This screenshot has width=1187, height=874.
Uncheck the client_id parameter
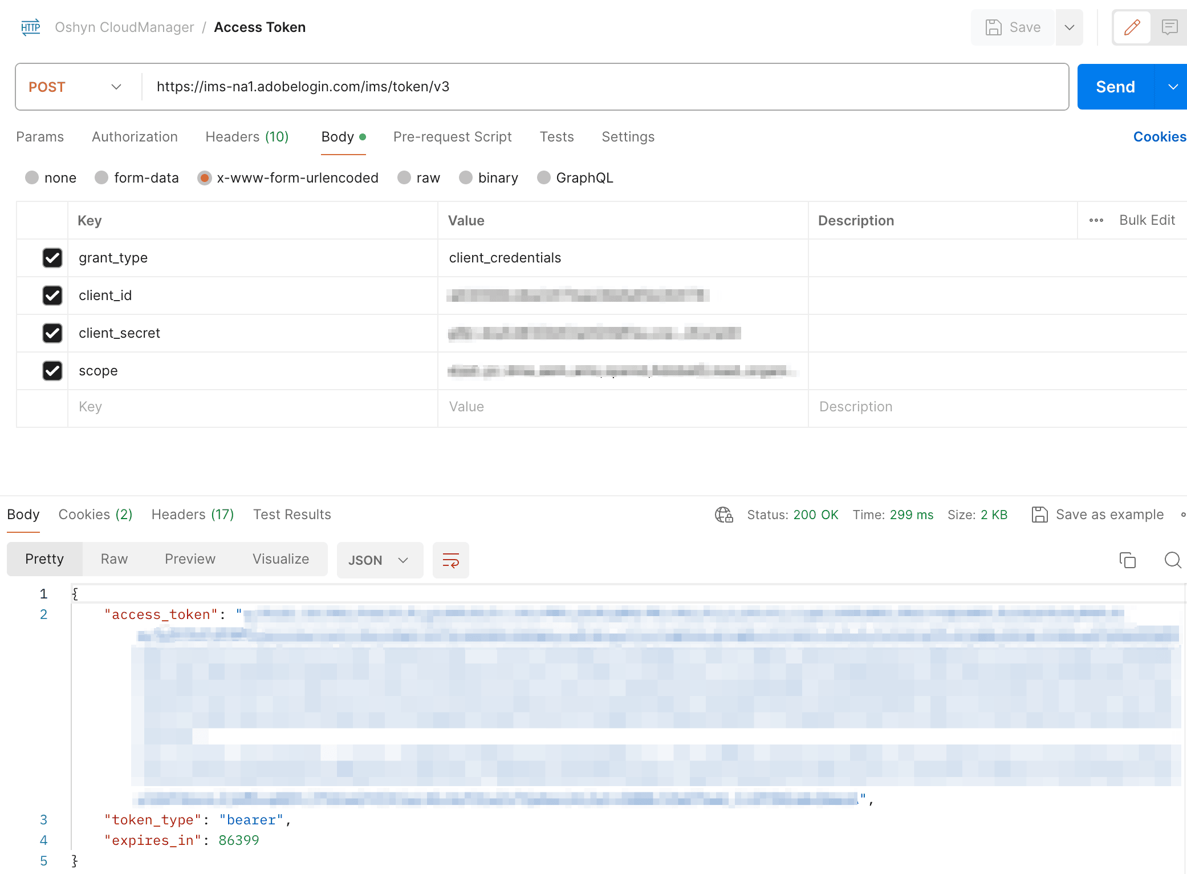point(52,296)
